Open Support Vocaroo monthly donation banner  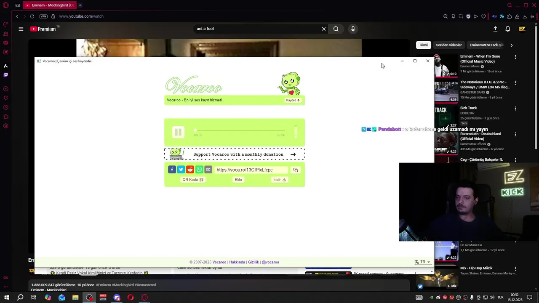pos(235,154)
